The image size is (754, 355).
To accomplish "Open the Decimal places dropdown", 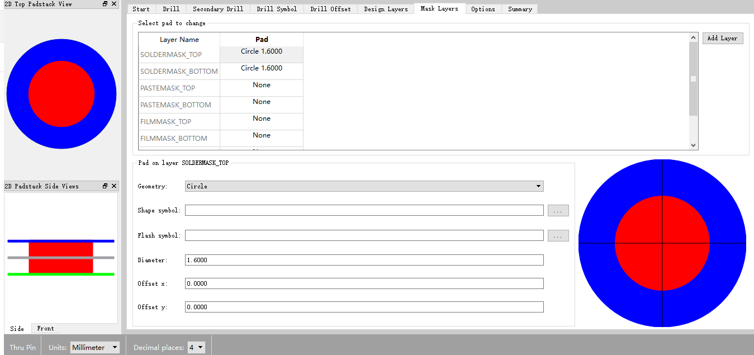I will pyautogui.click(x=196, y=347).
